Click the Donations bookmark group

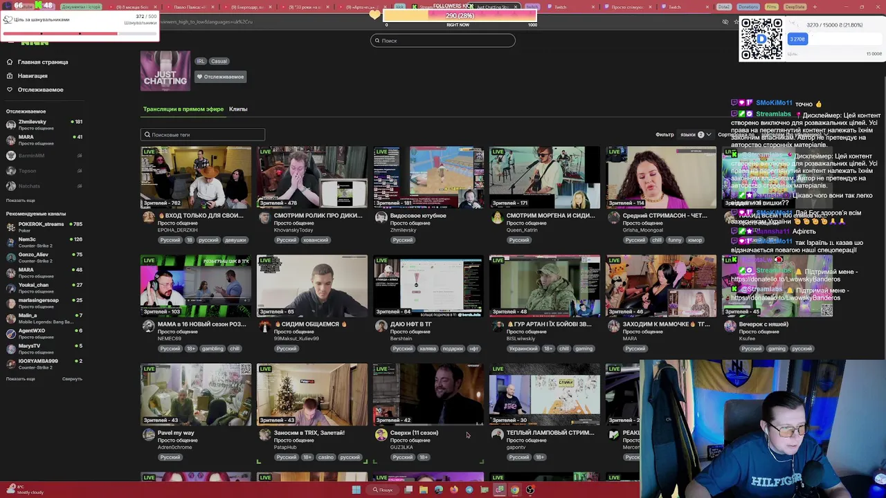(x=748, y=7)
